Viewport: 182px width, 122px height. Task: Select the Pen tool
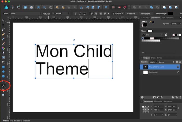pyautogui.click(x=3, y=34)
